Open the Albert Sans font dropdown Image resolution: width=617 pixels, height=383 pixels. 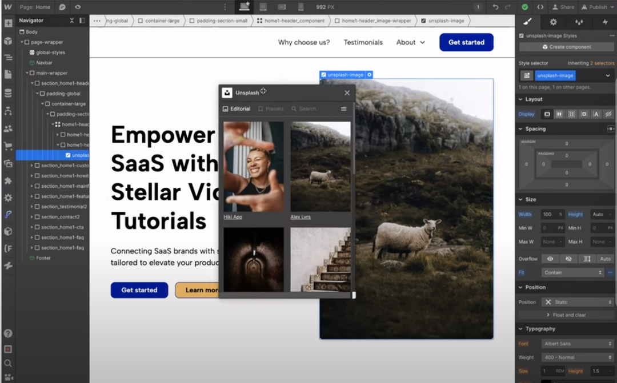point(578,344)
